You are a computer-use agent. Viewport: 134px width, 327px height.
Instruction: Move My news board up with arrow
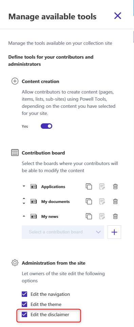[24, 216]
